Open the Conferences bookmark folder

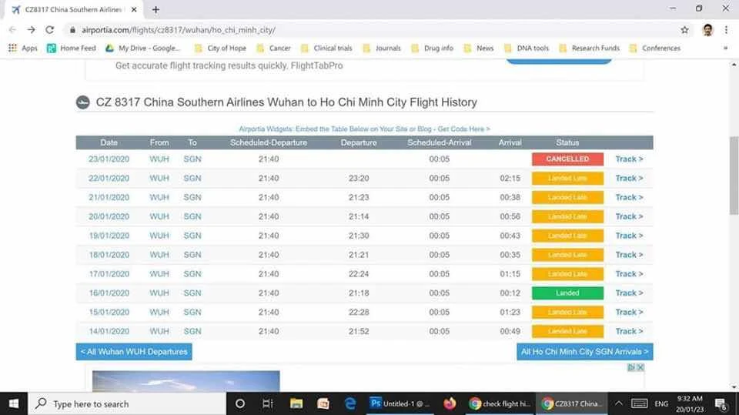tap(655, 48)
